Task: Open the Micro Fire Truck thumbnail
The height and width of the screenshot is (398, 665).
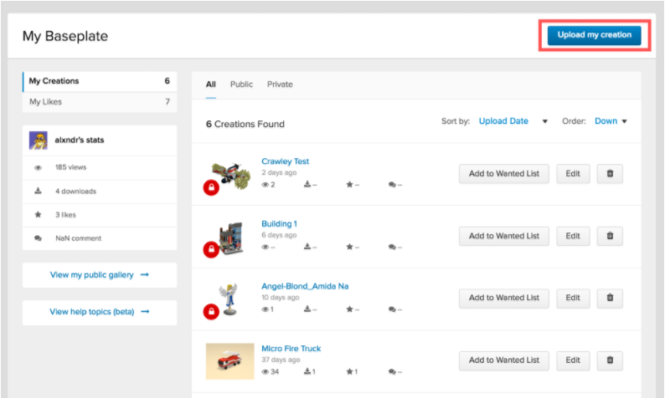Action: tap(229, 360)
